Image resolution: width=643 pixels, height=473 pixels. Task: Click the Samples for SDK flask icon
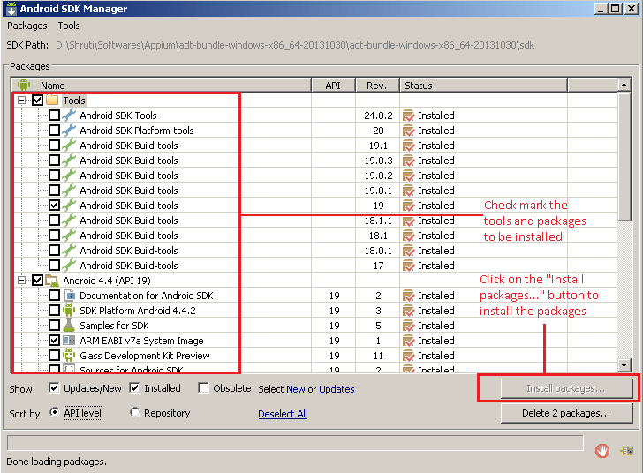point(69,325)
